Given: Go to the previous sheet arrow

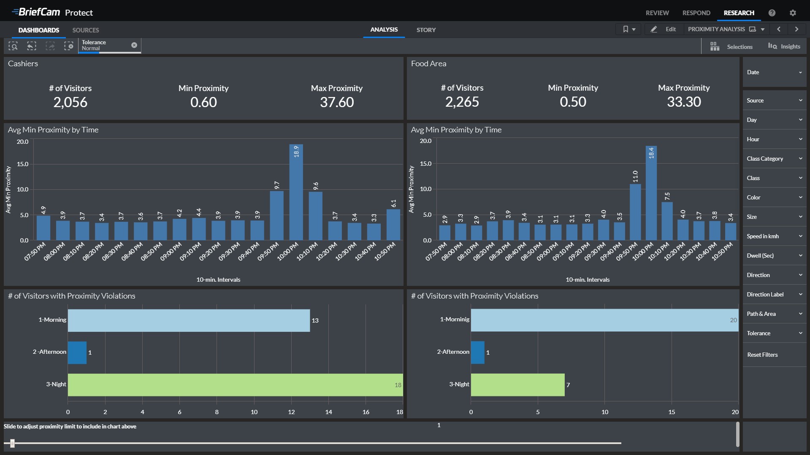Looking at the screenshot, I should pyautogui.click(x=779, y=29).
